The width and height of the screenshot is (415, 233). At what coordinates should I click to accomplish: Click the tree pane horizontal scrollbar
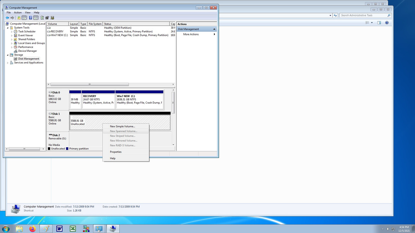(24, 149)
